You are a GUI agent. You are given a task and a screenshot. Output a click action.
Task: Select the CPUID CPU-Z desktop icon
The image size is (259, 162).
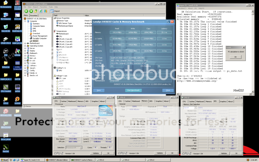point(6,39)
